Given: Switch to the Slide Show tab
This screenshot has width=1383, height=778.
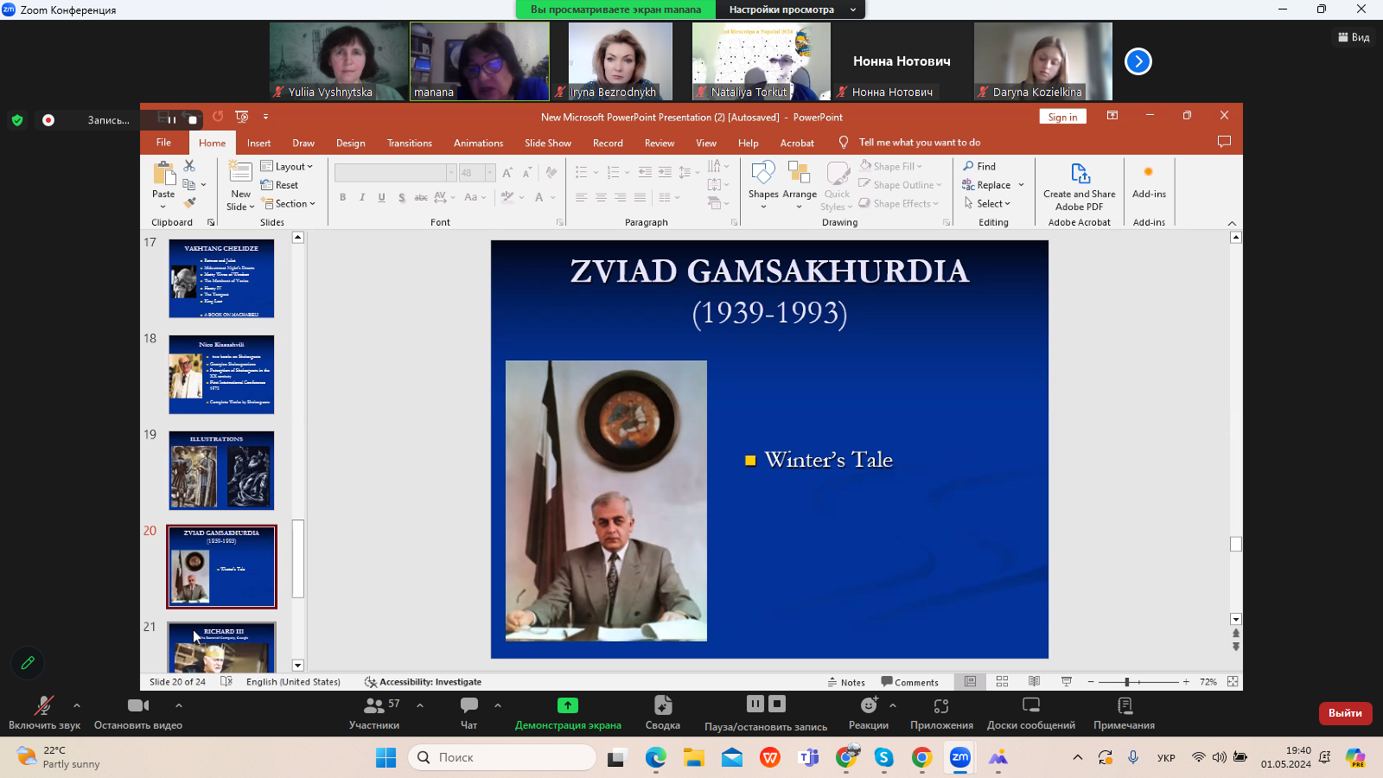Looking at the screenshot, I should (547, 143).
